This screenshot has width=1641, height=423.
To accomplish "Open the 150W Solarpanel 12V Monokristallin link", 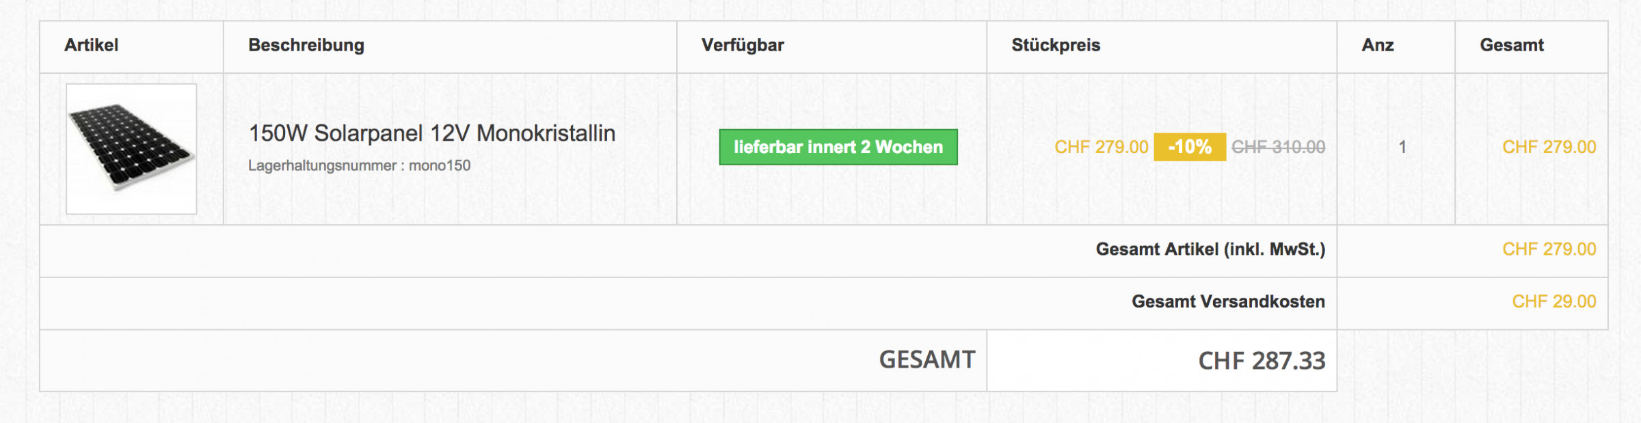I will pos(431,133).
